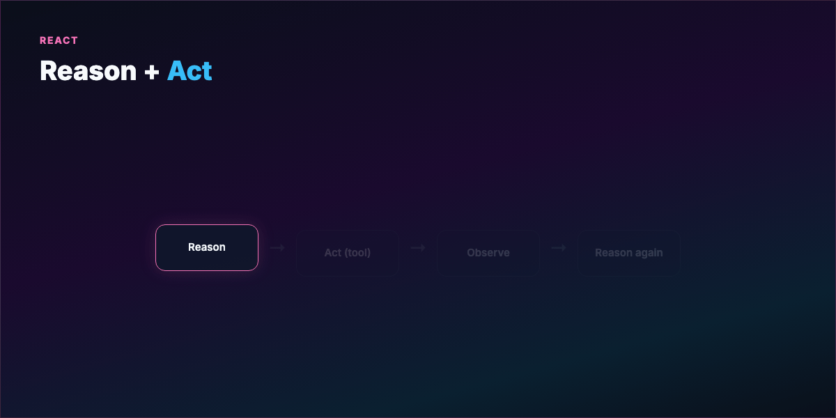
Task: Click the word Reason in the slide title
Action: (88, 71)
